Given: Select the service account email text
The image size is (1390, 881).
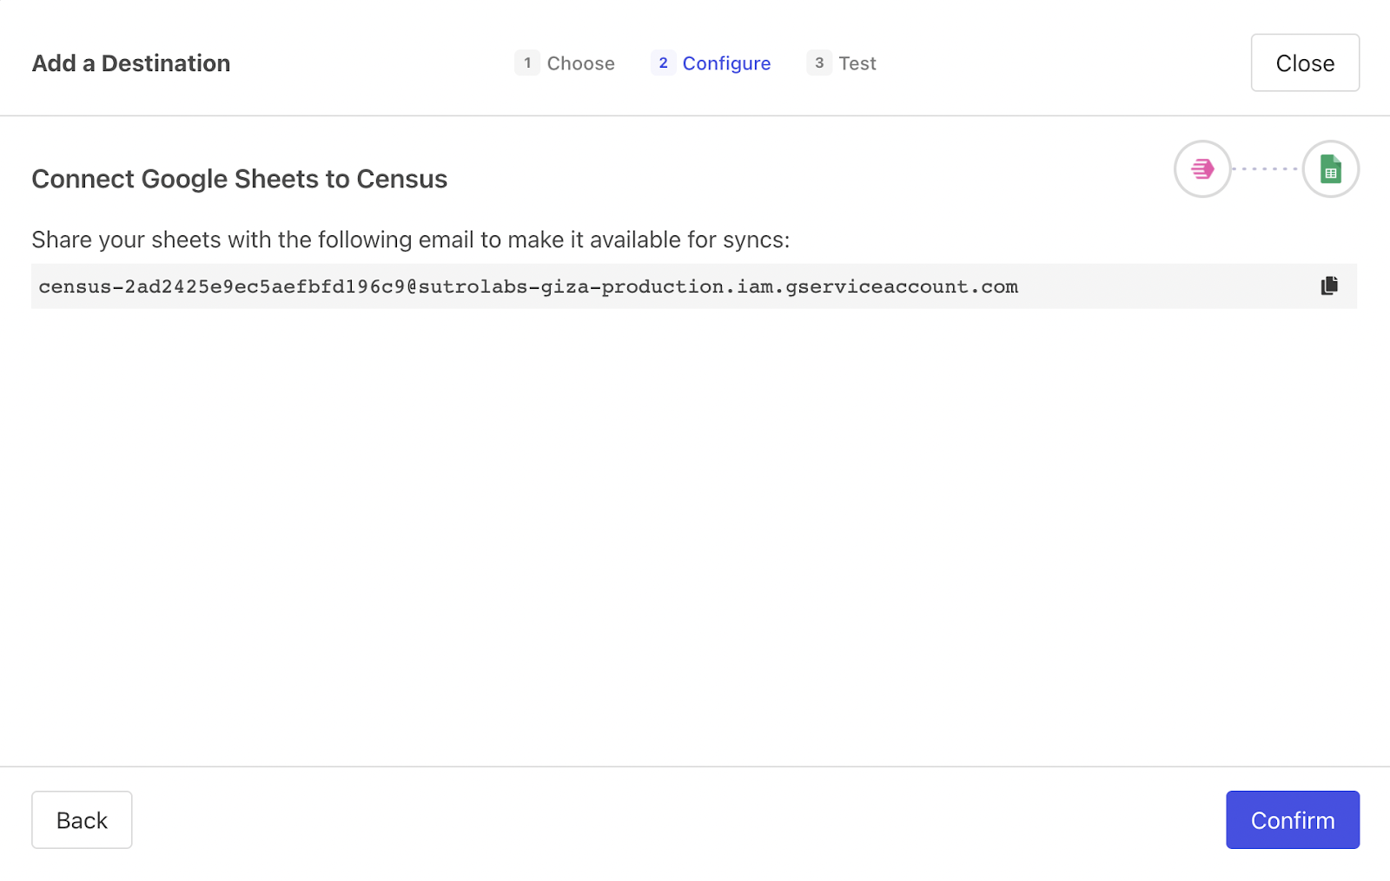Looking at the screenshot, I should (x=527, y=286).
